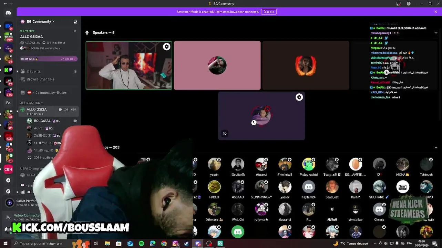Screen dimensions: 442x248
Task: Select the Bs server icon
Action: 8,103
